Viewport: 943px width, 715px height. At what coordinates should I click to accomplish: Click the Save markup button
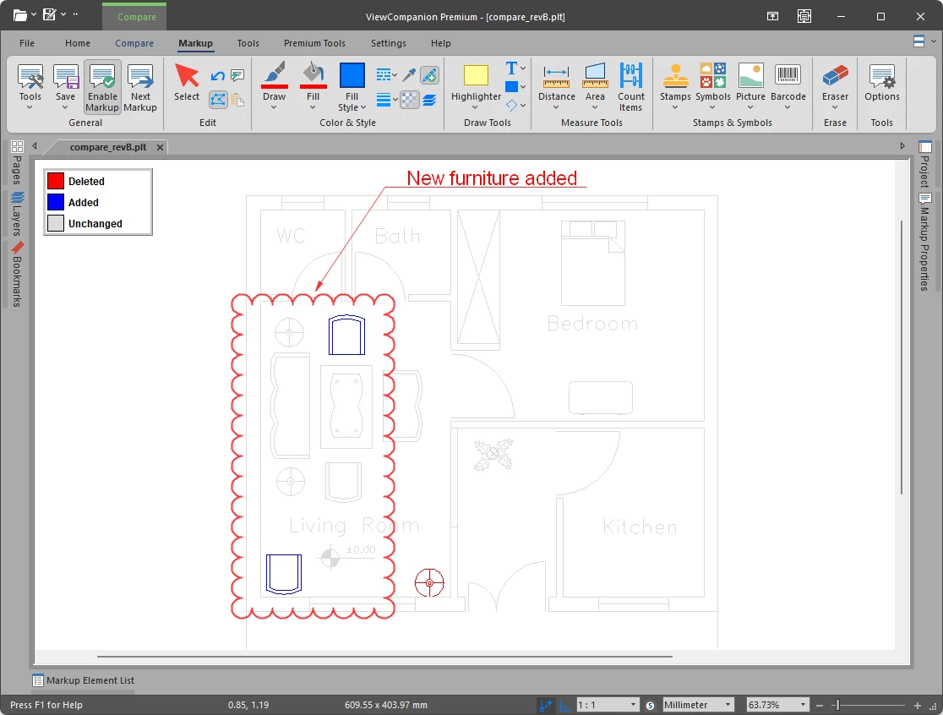point(66,86)
